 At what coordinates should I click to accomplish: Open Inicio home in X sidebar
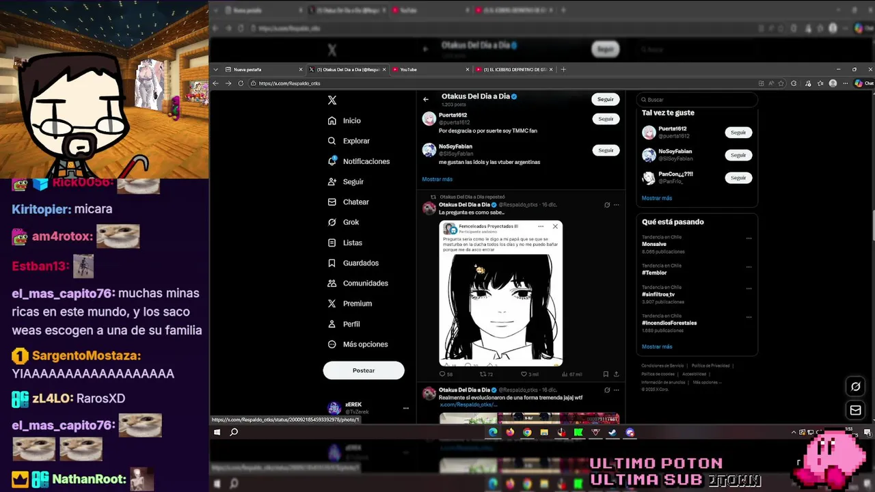[x=344, y=120]
